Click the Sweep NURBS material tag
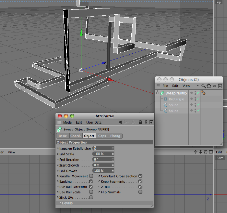This screenshot has height=213, width=227. (x=203, y=93)
